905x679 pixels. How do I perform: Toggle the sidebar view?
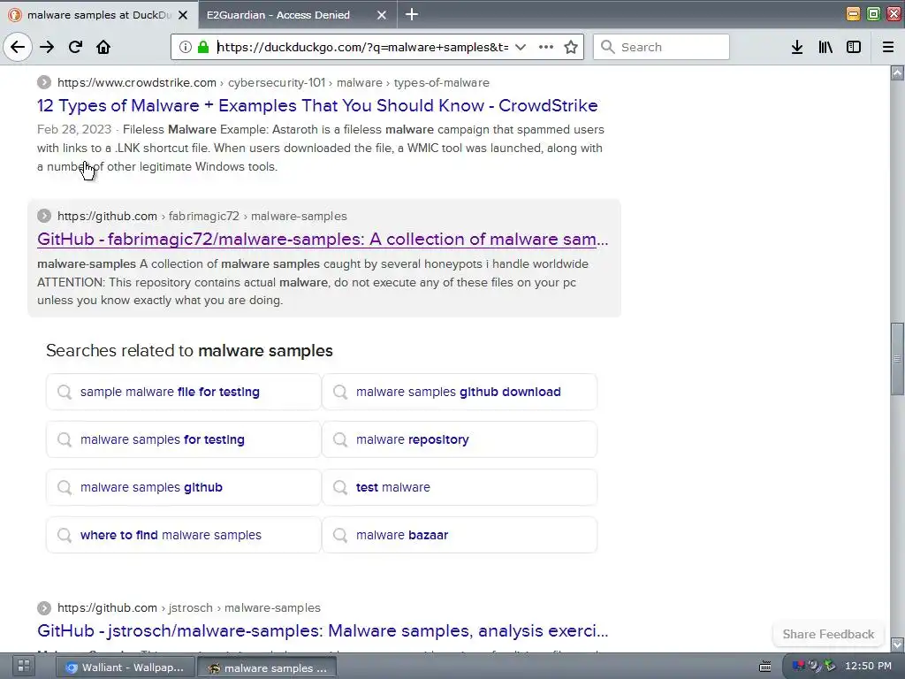pos(854,47)
